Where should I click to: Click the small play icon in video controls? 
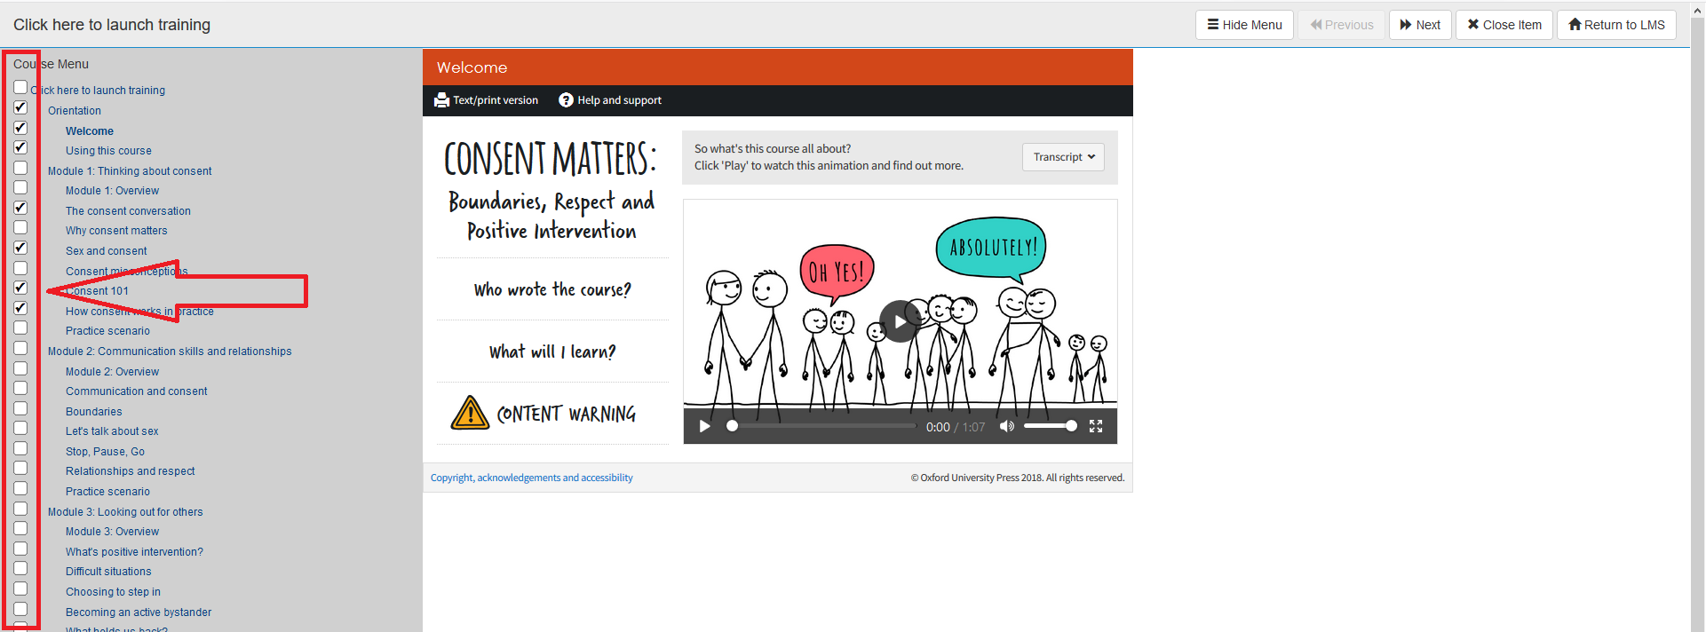704,426
